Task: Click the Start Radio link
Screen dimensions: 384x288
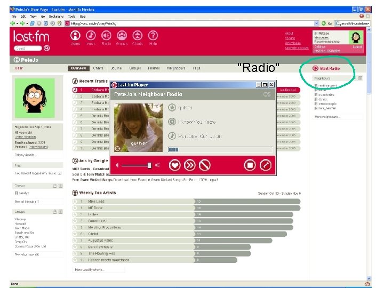Action: click(330, 68)
